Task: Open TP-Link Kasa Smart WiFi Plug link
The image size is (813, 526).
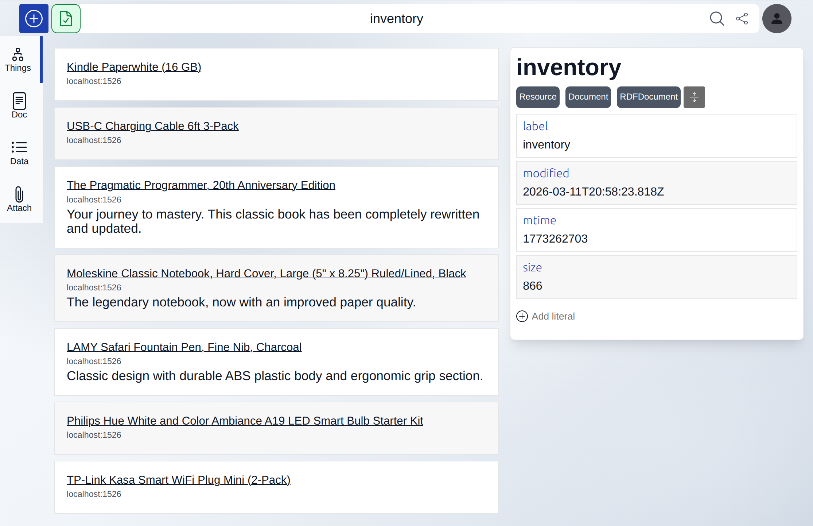Action: pyautogui.click(x=178, y=480)
